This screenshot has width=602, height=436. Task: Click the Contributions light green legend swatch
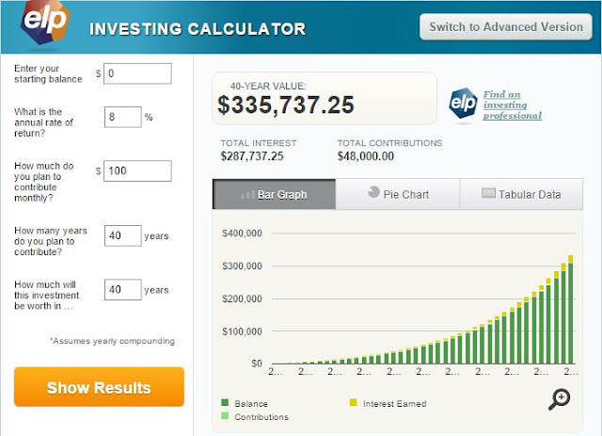coord(225,415)
